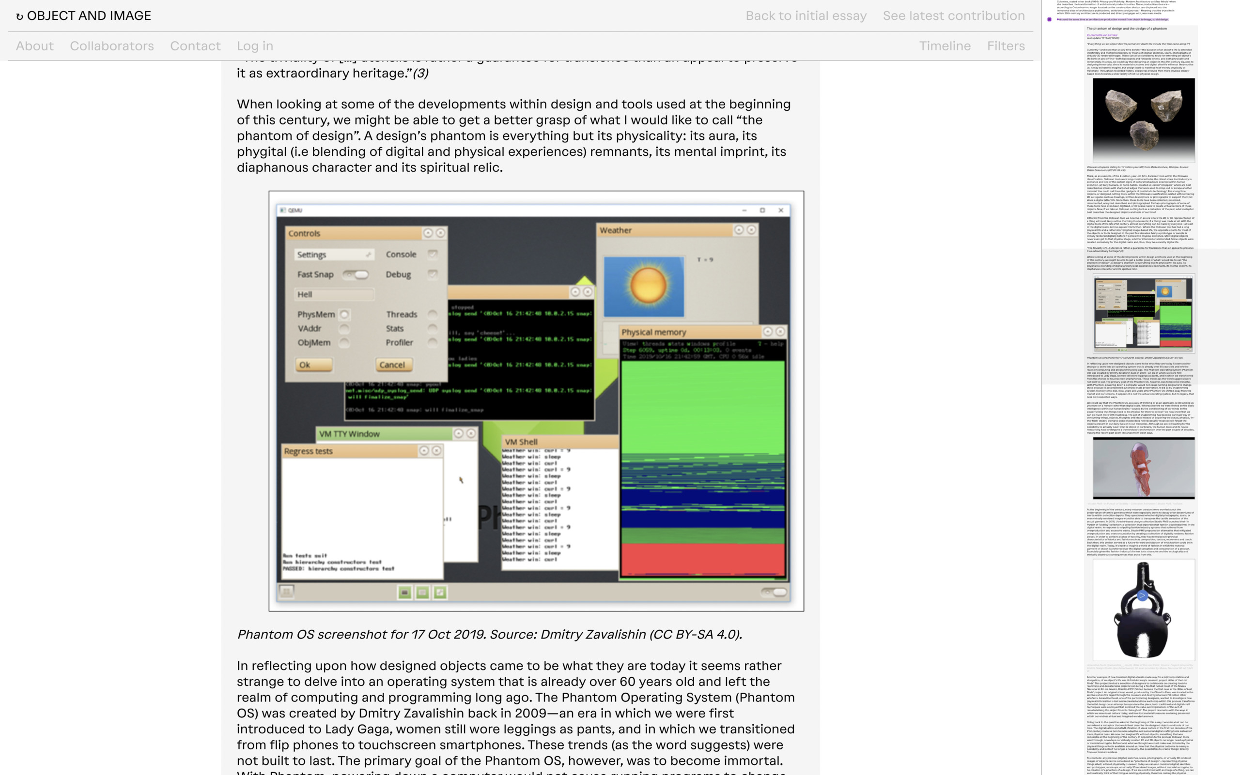Click Back to initial essay

(806, 16)
